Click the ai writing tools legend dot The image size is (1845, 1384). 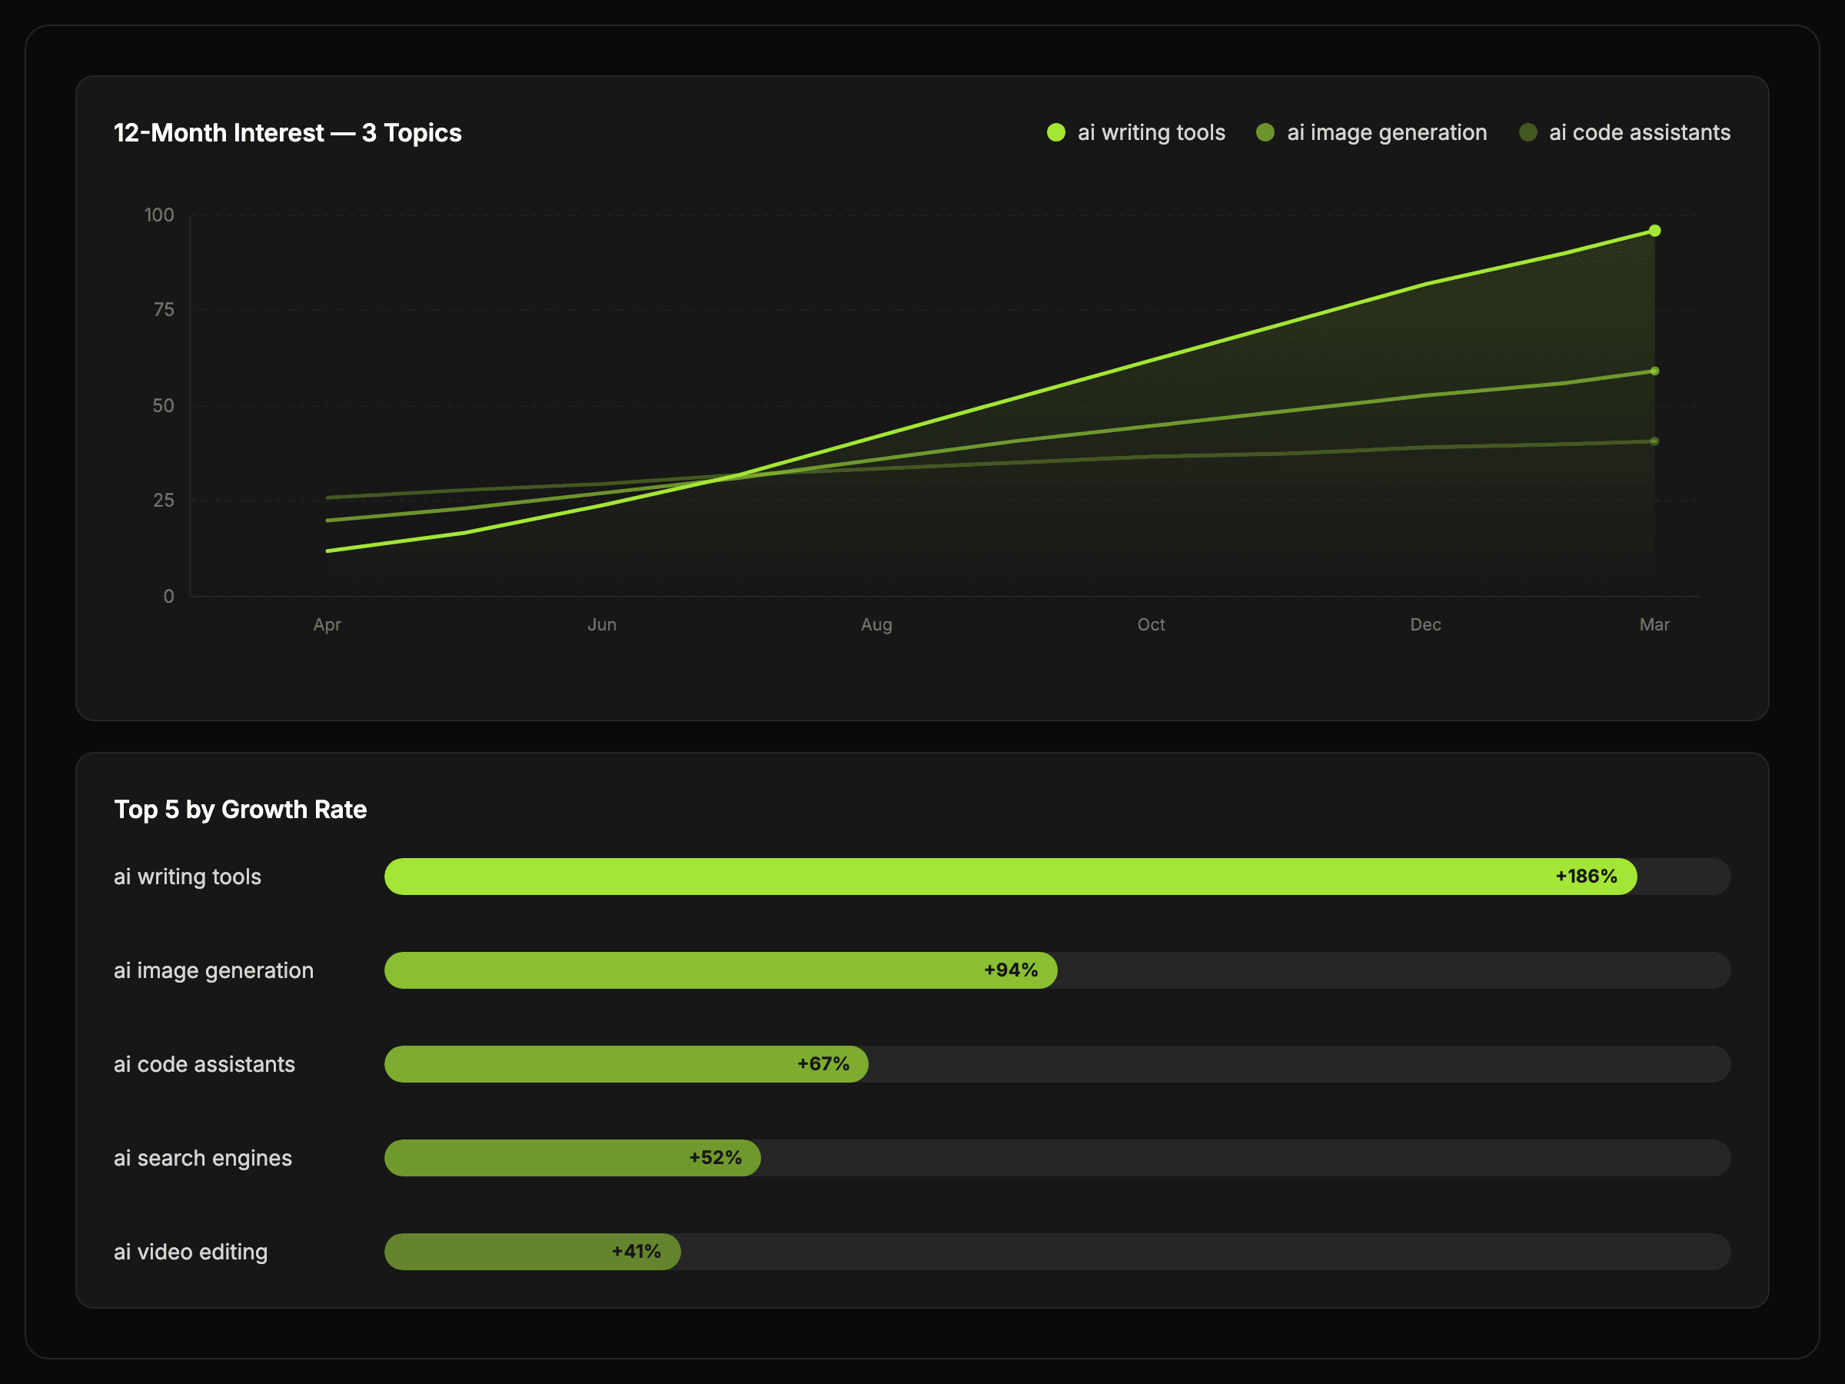(1056, 133)
